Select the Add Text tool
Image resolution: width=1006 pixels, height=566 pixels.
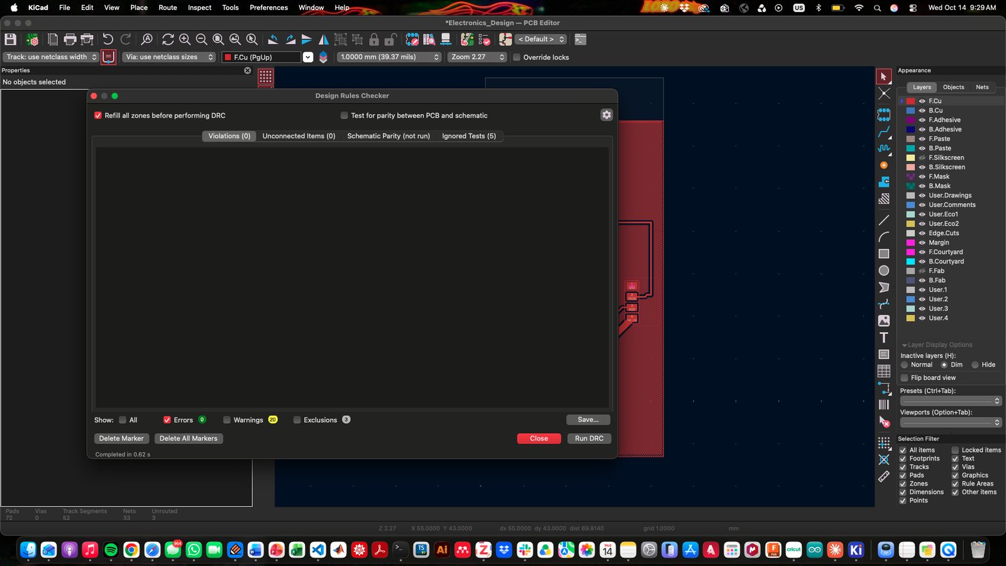click(x=884, y=338)
